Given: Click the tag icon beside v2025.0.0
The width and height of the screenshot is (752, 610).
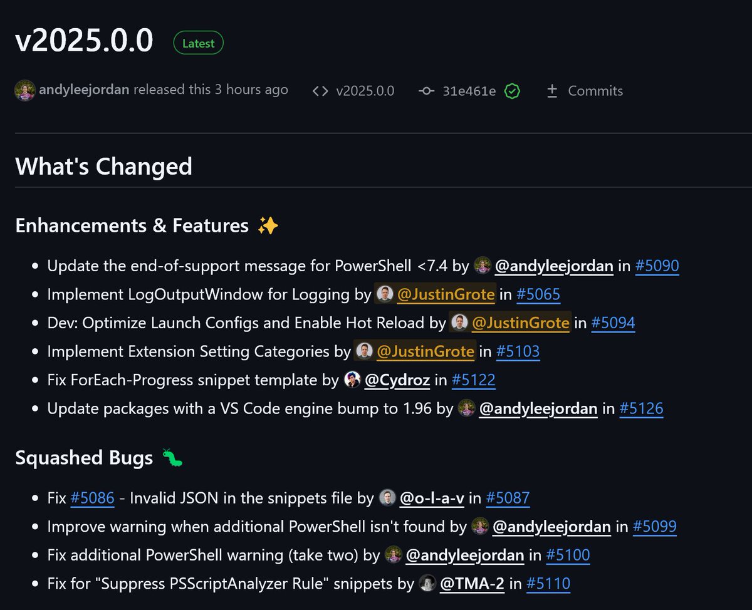Looking at the screenshot, I should point(320,91).
